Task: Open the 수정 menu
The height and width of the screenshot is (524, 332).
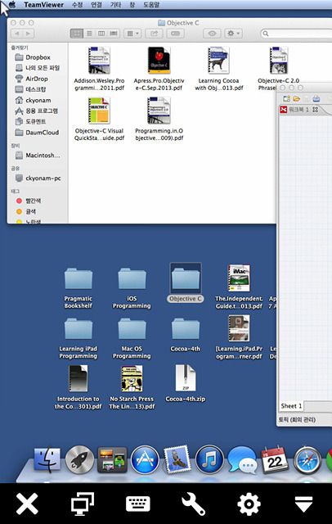Action: point(78,5)
